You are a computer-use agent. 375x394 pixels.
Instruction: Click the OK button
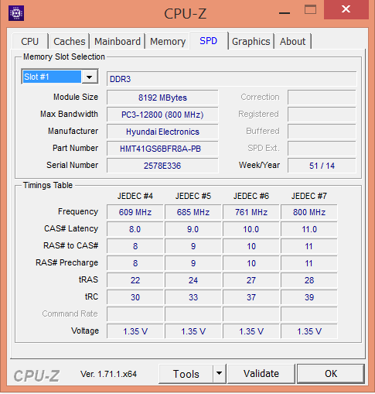point(331,373)
